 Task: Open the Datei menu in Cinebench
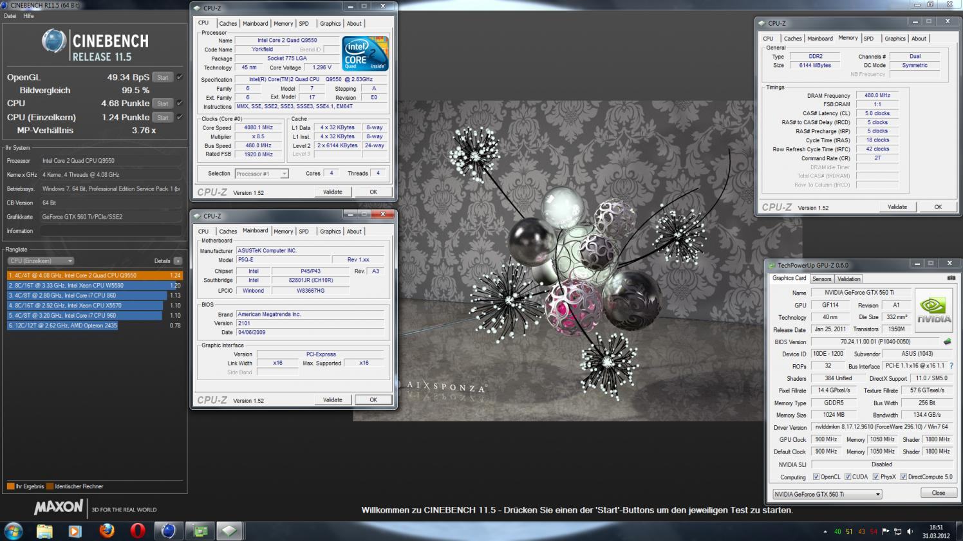click(10, 16)
